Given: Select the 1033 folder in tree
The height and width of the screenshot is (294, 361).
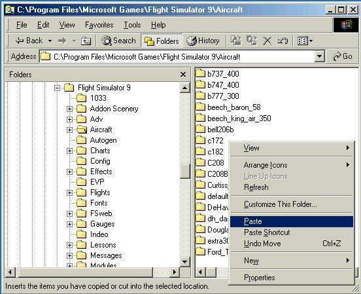Looking at the screenshot, I should pos(92,98).
